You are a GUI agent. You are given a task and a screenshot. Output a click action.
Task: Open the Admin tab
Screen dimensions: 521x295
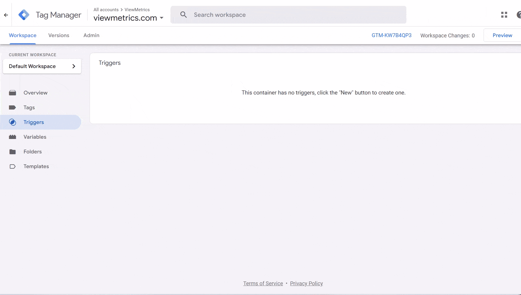point(91,35)
